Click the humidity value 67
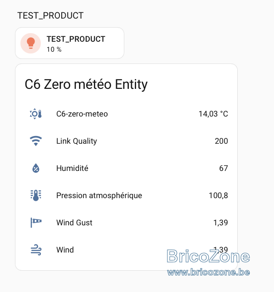This screenshot has width=274, height=292. [224, 168]
